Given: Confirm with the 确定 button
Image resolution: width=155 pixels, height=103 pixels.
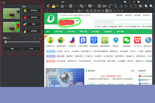Looking at the screenshot, I should tap(12, 49).
